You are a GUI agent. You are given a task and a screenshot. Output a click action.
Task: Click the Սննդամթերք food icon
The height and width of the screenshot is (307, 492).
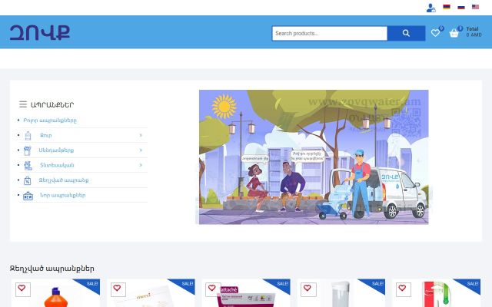tap(28, 150)
